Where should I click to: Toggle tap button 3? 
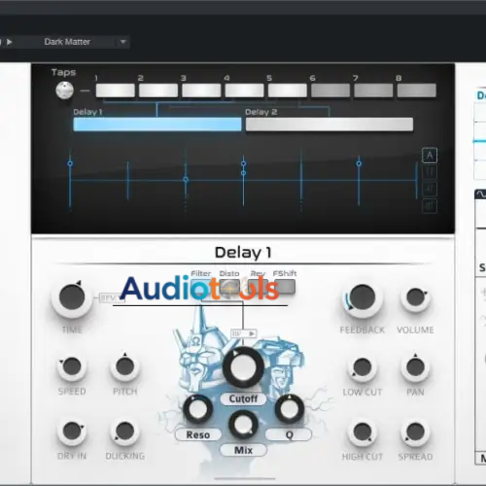point(201,90)
